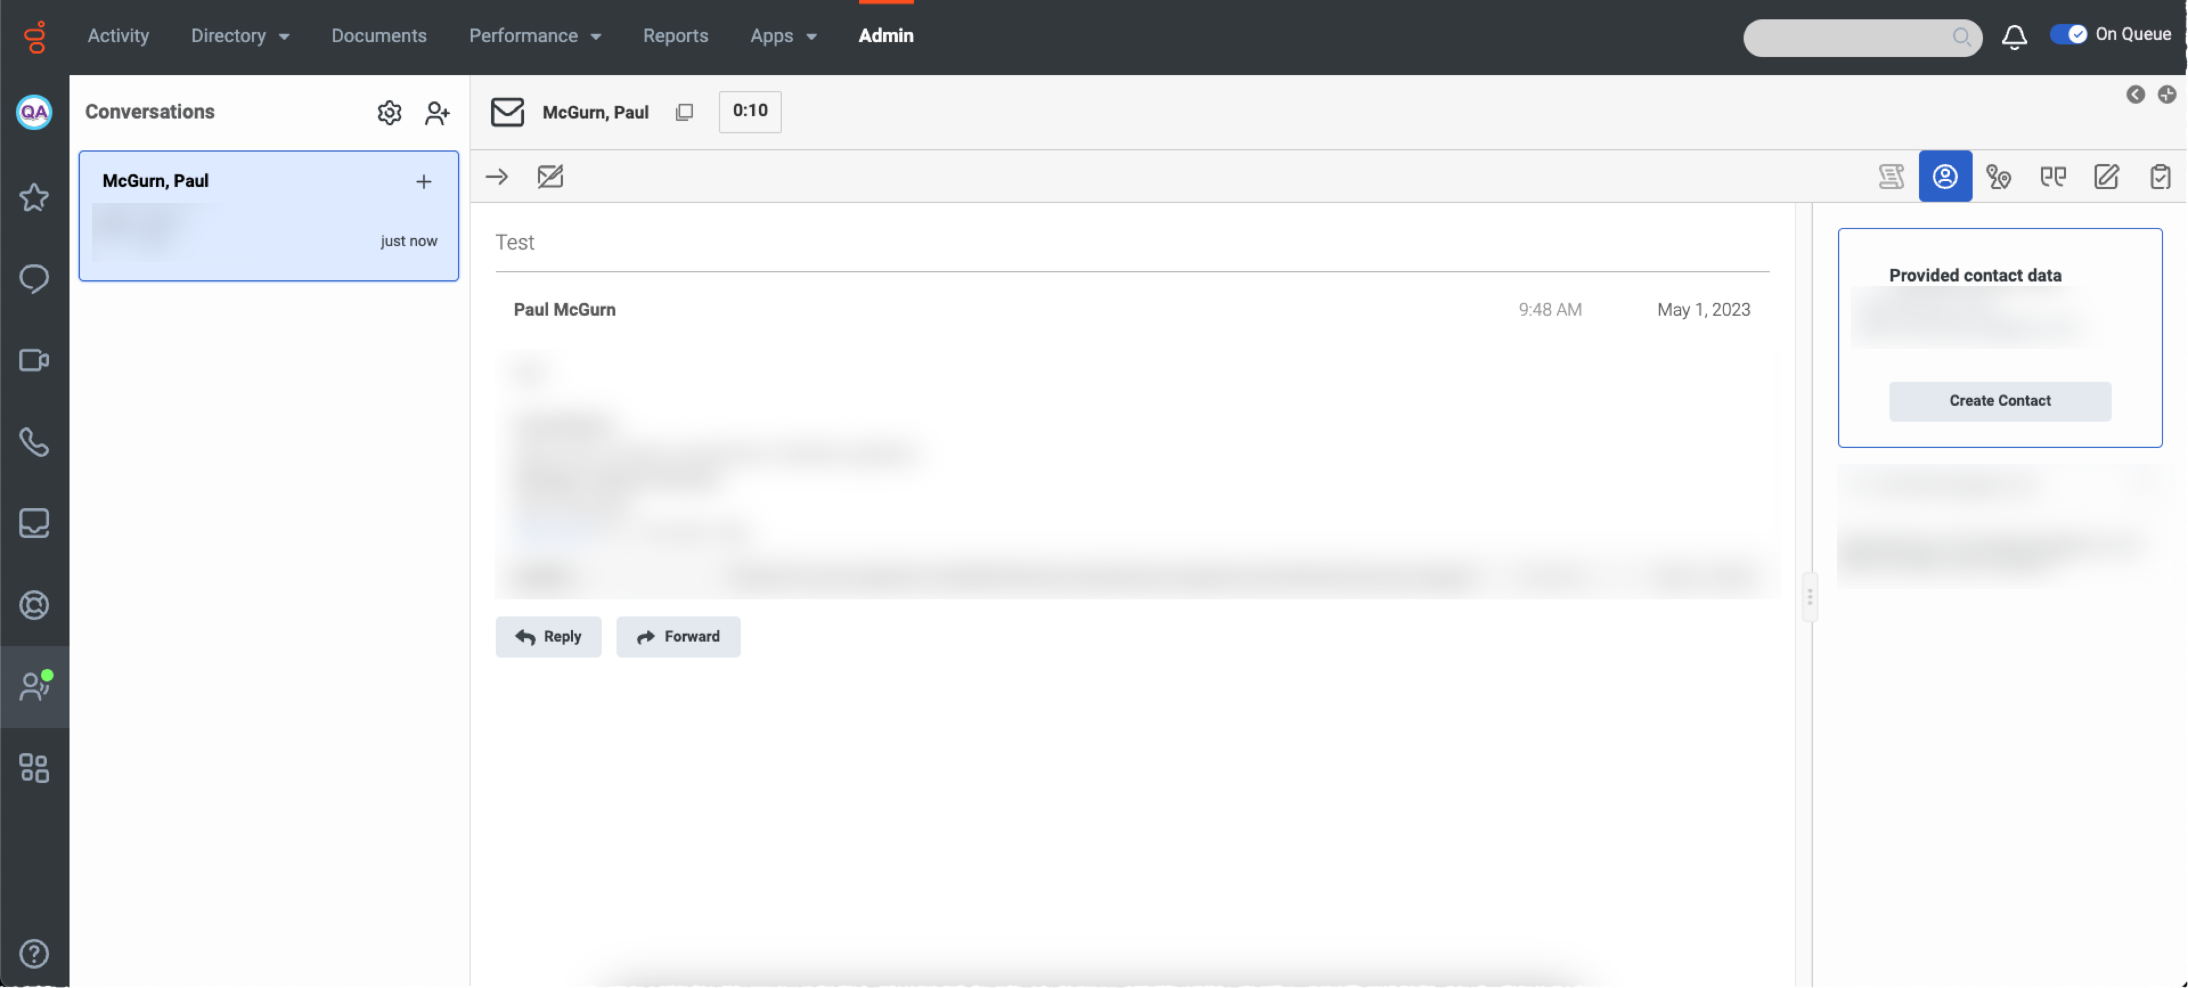Image resolution: width=2188 pixels, height=988 pixels.
Task: Toggle the On Queue switch
Action: 2068,34
